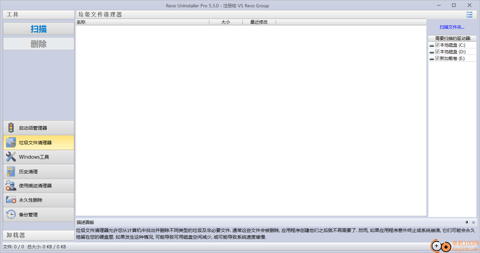The image size is (480, 253).
Task: Sort by the 最近修改 column header
Action: (259, 22)
